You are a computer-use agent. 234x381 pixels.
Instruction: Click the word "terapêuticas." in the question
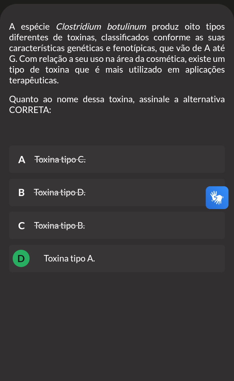click(x=34, y=80)
